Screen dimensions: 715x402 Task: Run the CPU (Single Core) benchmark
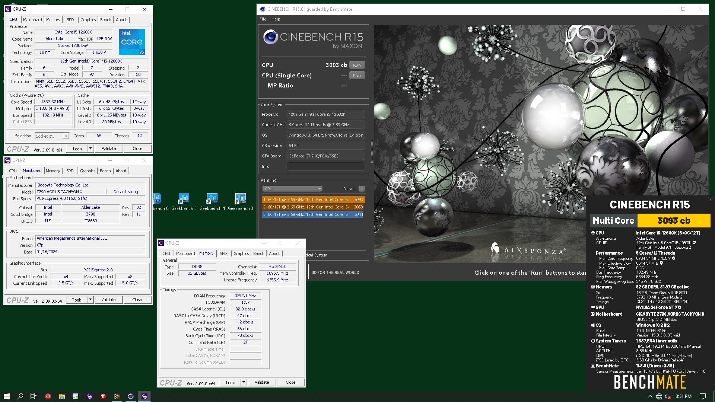357,76
